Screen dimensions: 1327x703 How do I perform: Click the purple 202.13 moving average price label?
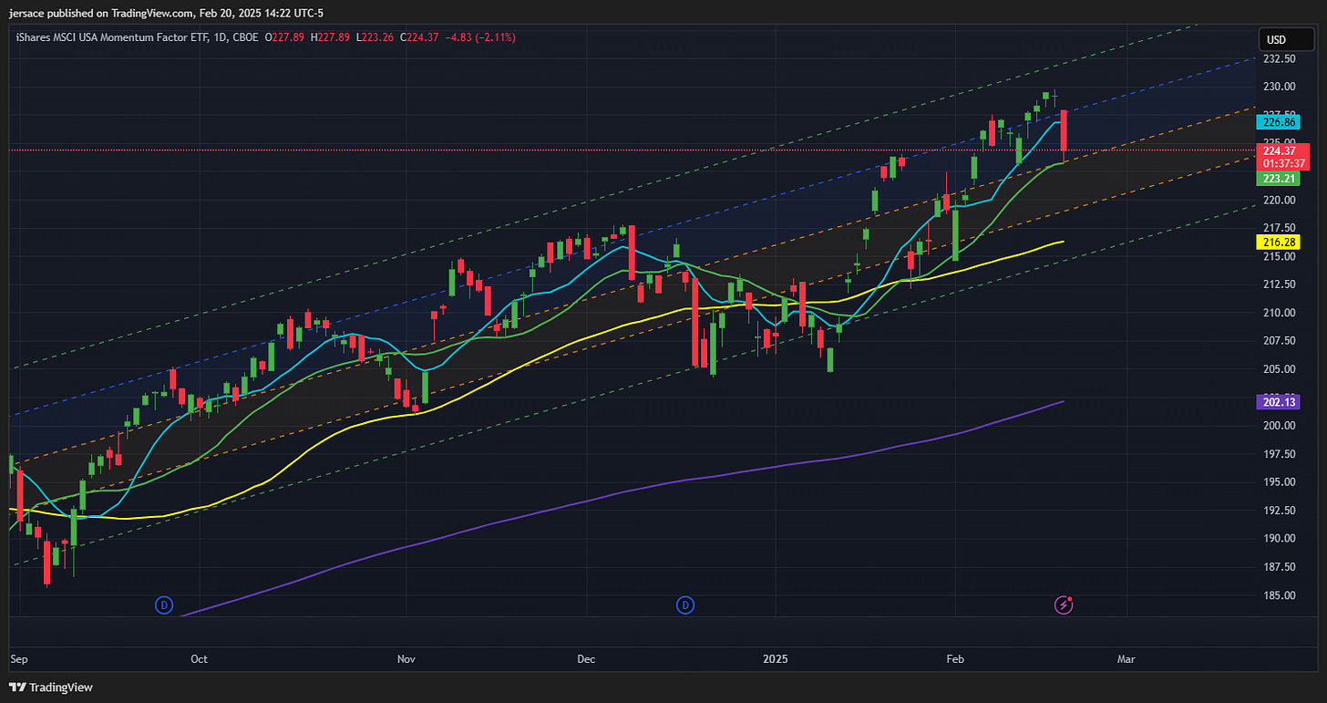click(x=1281, y=401)
